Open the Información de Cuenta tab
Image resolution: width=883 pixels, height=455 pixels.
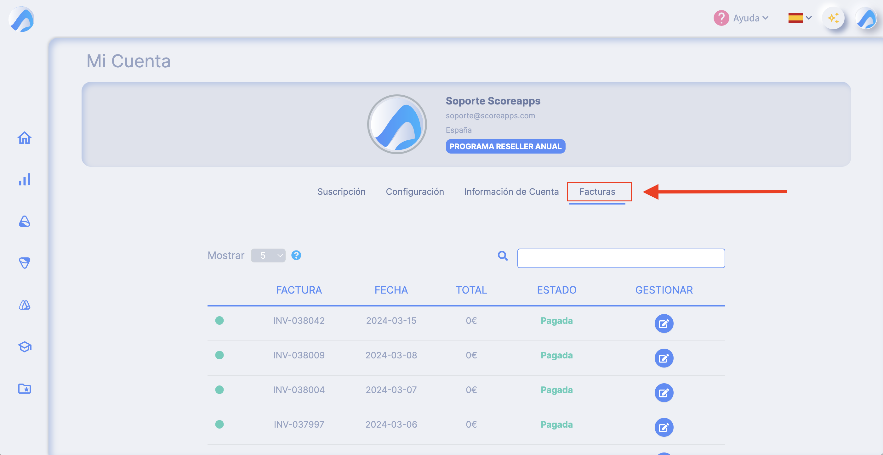click(511, 192)
